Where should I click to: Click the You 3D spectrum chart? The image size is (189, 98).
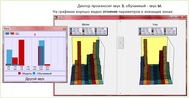coord(157,61)
